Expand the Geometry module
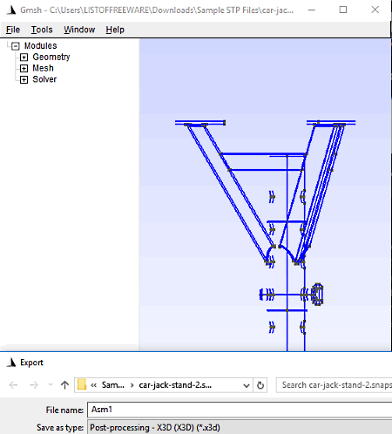The width and height of the screenshot is (392, 434). click(x=24, y=58)
